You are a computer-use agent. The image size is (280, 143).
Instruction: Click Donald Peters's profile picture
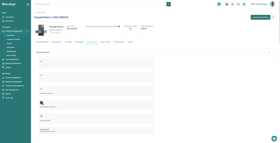[41, 30]
